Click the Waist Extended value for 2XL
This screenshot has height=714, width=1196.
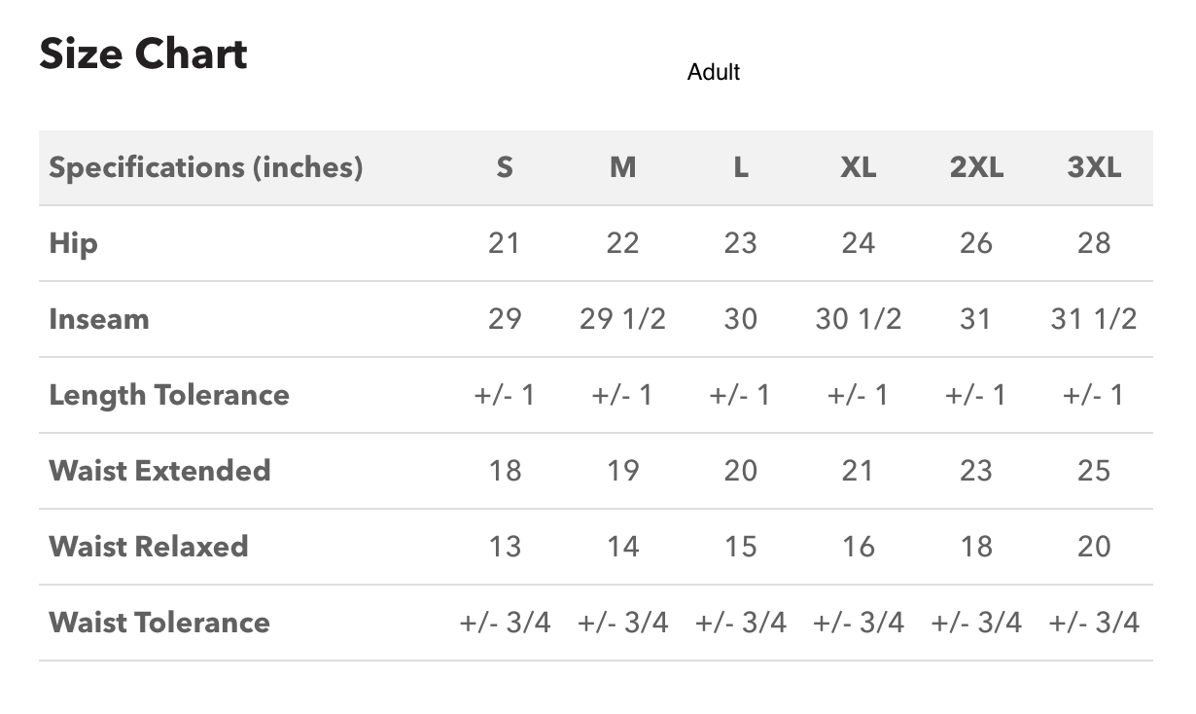pos(976,471)
